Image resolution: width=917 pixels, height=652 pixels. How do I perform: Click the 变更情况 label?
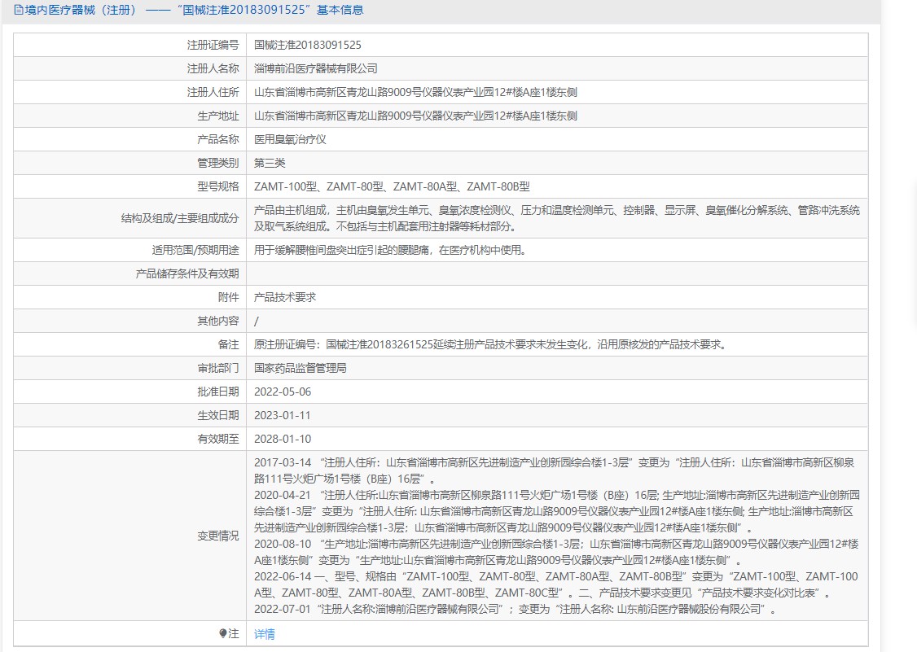(218, 536)
